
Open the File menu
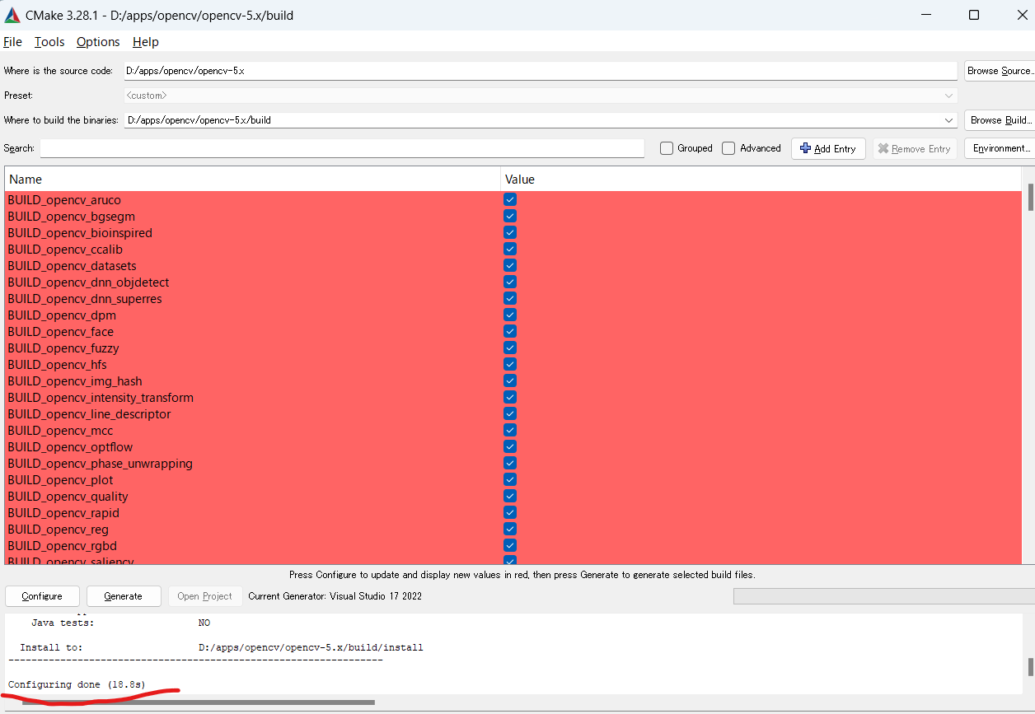[12, 42]
